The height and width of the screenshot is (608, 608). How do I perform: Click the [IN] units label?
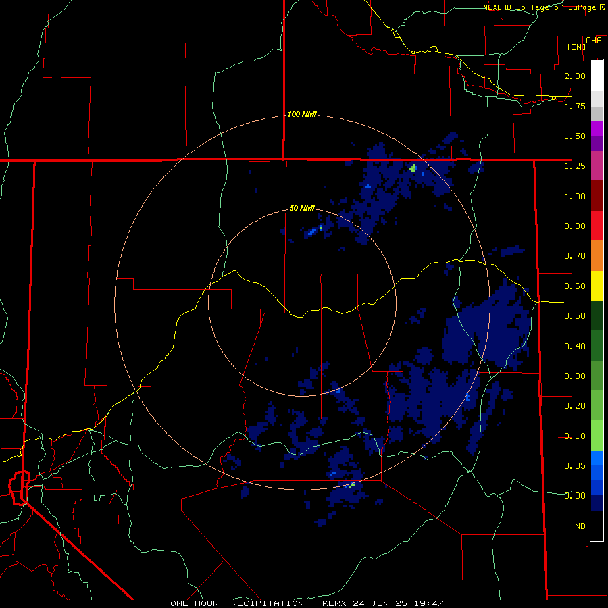576,47
